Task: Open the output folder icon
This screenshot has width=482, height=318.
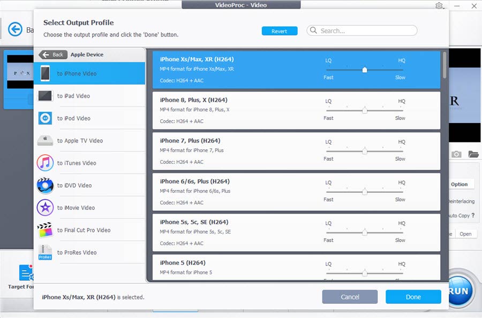Action: pos(473,154)
